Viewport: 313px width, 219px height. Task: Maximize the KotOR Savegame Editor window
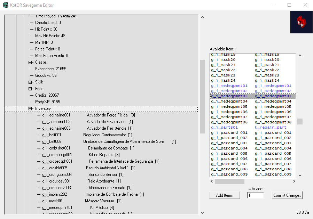[x=289, y=5]
